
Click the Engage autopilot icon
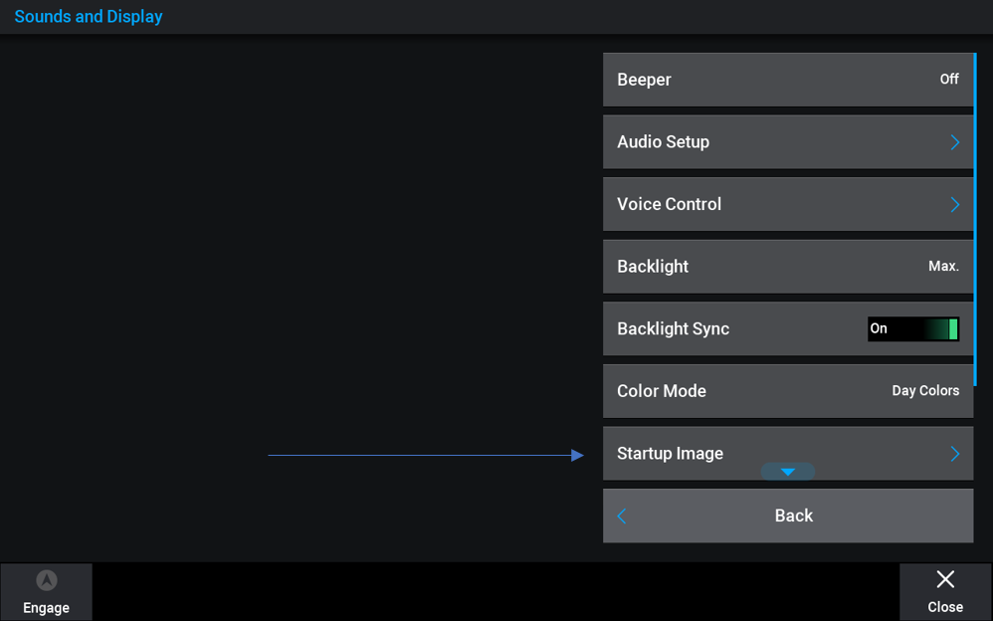click(x=47, y=580)
